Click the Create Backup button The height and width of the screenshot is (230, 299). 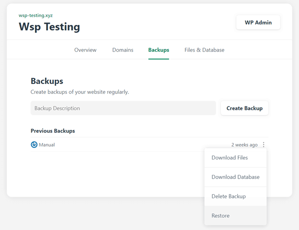pos(244,108)
